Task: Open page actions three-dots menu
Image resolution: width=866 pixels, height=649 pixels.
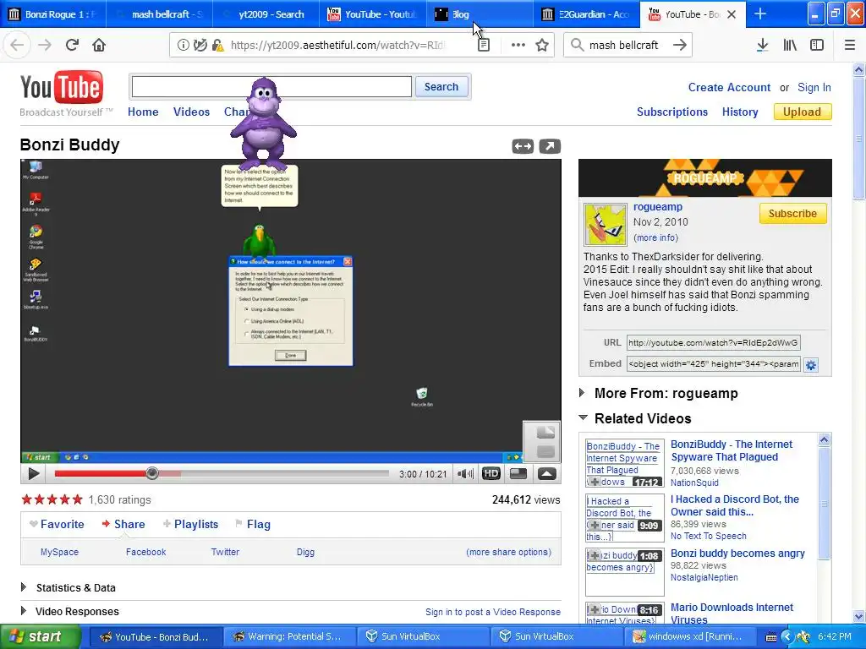Action: pyautogui.click(x=518, y=46)
